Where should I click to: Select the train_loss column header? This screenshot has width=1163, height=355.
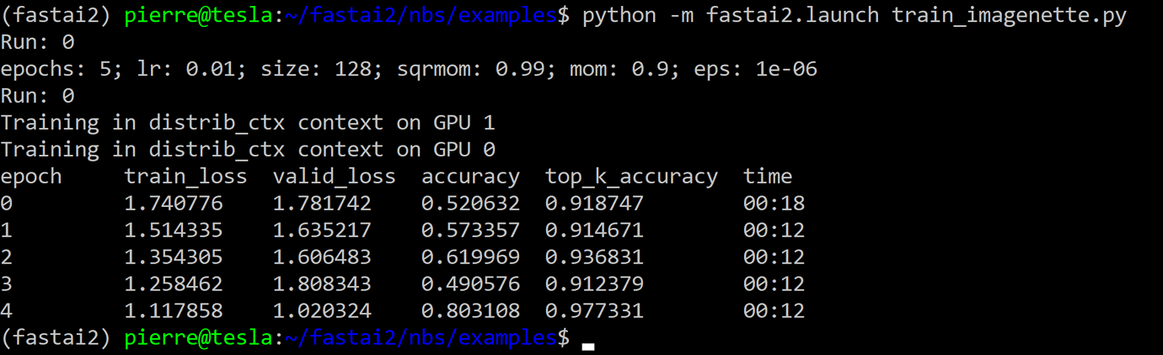tap(185, 177)
